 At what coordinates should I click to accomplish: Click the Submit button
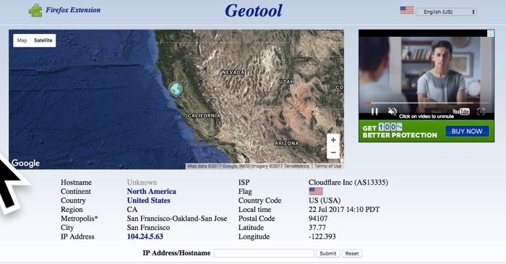pyautogui.click(x=328, y=253)
